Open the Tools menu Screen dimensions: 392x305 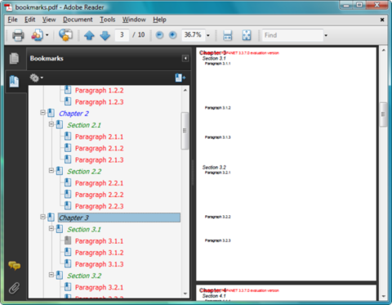coord(108,20)
